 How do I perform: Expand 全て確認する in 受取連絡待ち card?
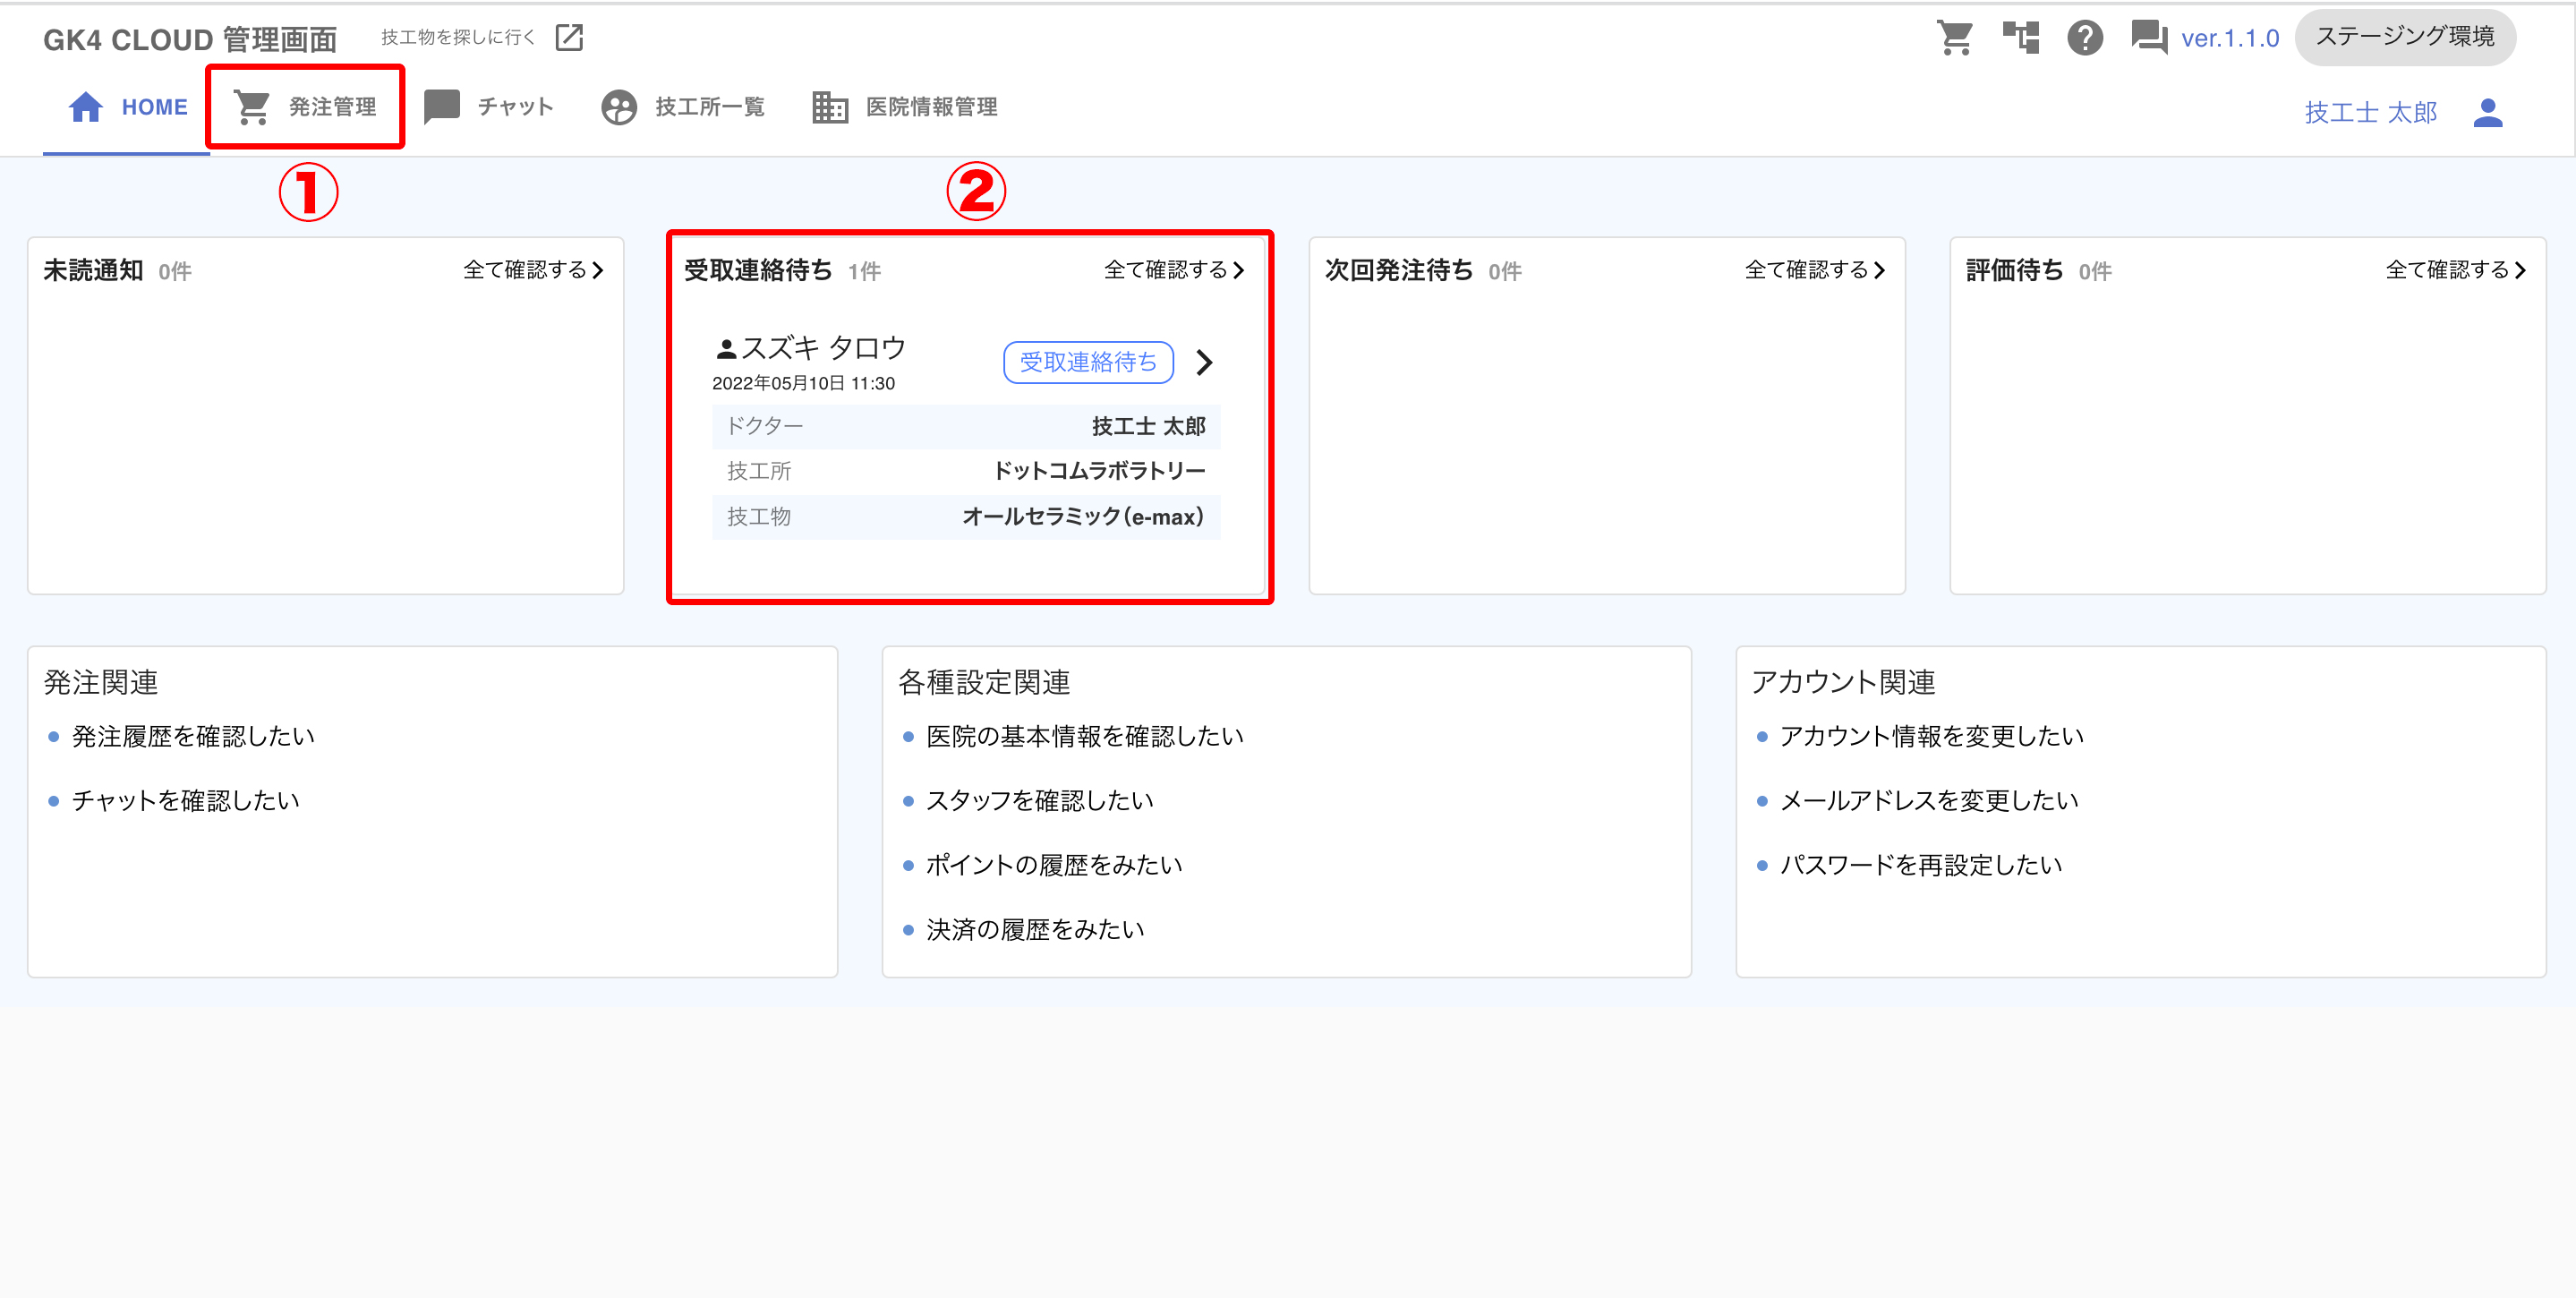click(1174, 270)
